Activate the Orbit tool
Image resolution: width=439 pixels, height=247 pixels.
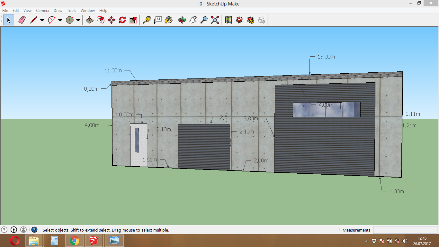pyautogui.click(x=182, y=20)
